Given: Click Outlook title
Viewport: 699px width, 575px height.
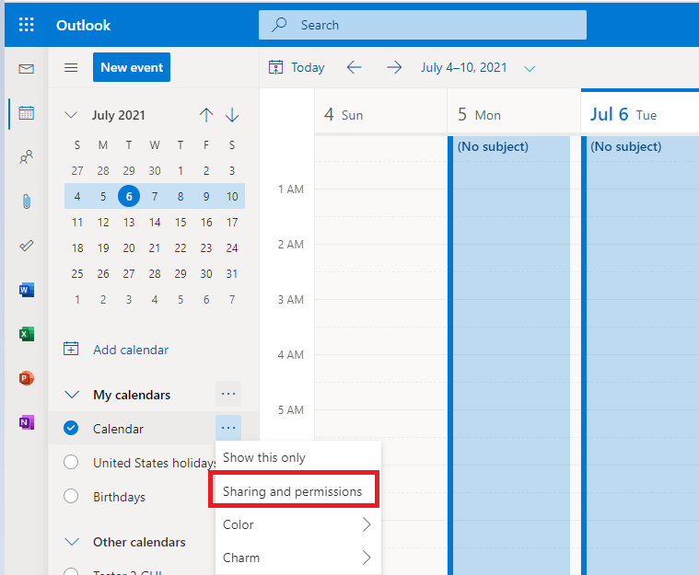Looking at the screenshot, I should tap(83, 26).
